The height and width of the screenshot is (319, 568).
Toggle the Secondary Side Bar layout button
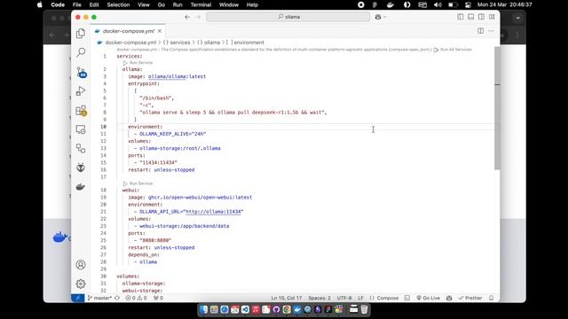coord(481,17)
